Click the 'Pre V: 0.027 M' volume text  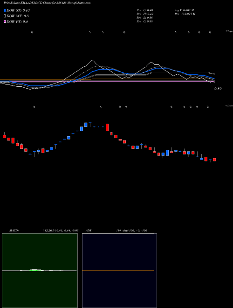(185, 14)
